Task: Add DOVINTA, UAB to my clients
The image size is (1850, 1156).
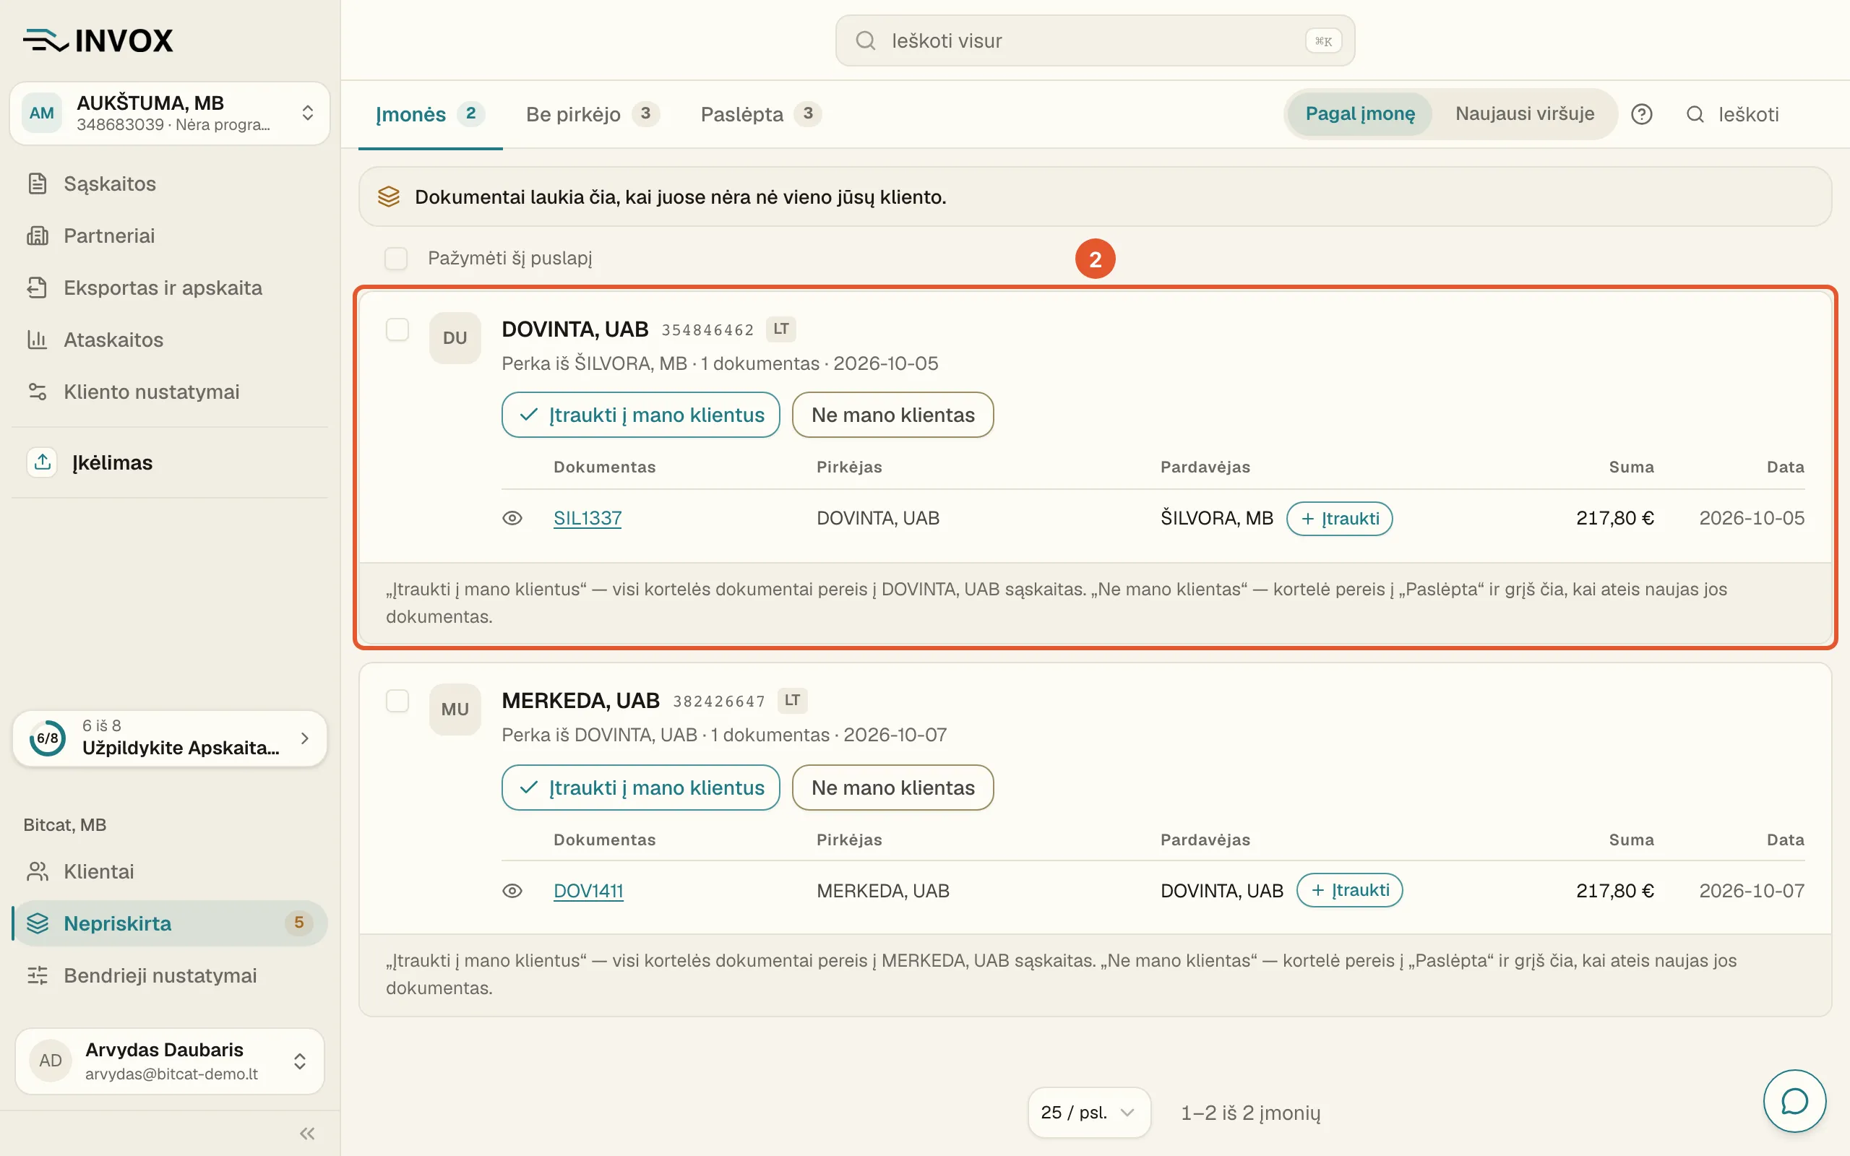Action: pos(640,415)
